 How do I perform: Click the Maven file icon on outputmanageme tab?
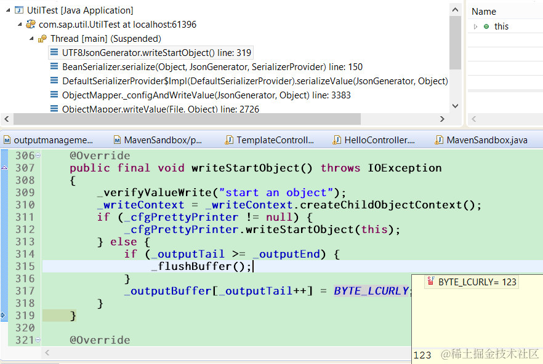click(x=7, y=140)
